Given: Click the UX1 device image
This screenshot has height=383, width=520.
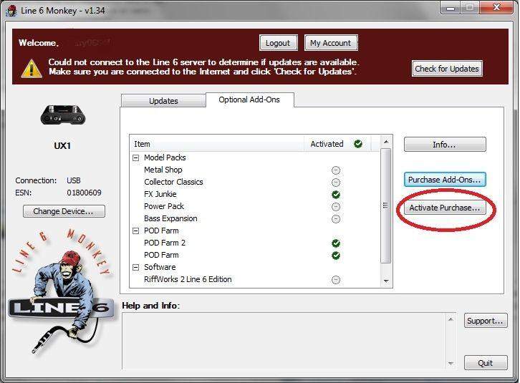Looking at the screenshot, I should tap(63, 115).
